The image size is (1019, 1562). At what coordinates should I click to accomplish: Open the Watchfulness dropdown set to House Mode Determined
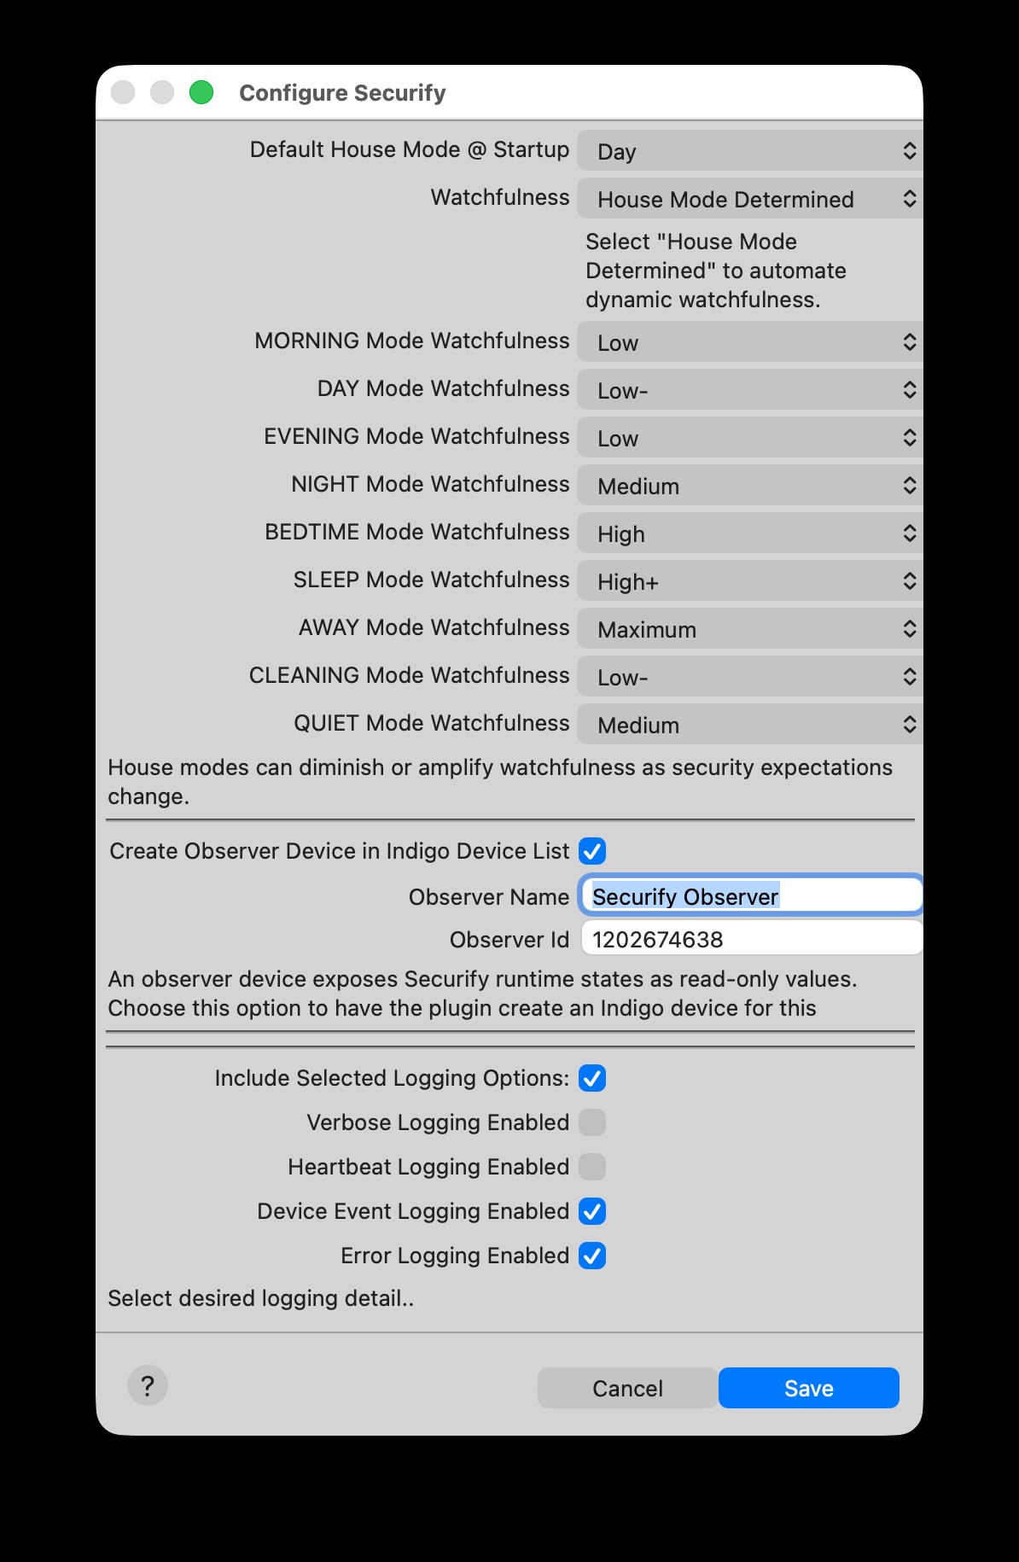tap(750, 199)
